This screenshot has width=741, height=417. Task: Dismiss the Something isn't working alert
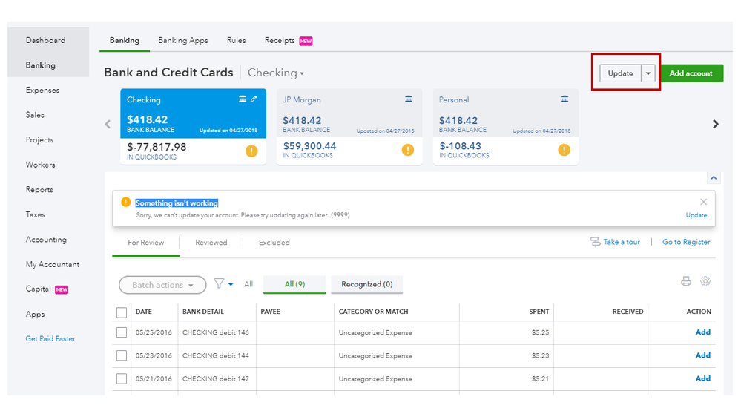tap(703, 202)
